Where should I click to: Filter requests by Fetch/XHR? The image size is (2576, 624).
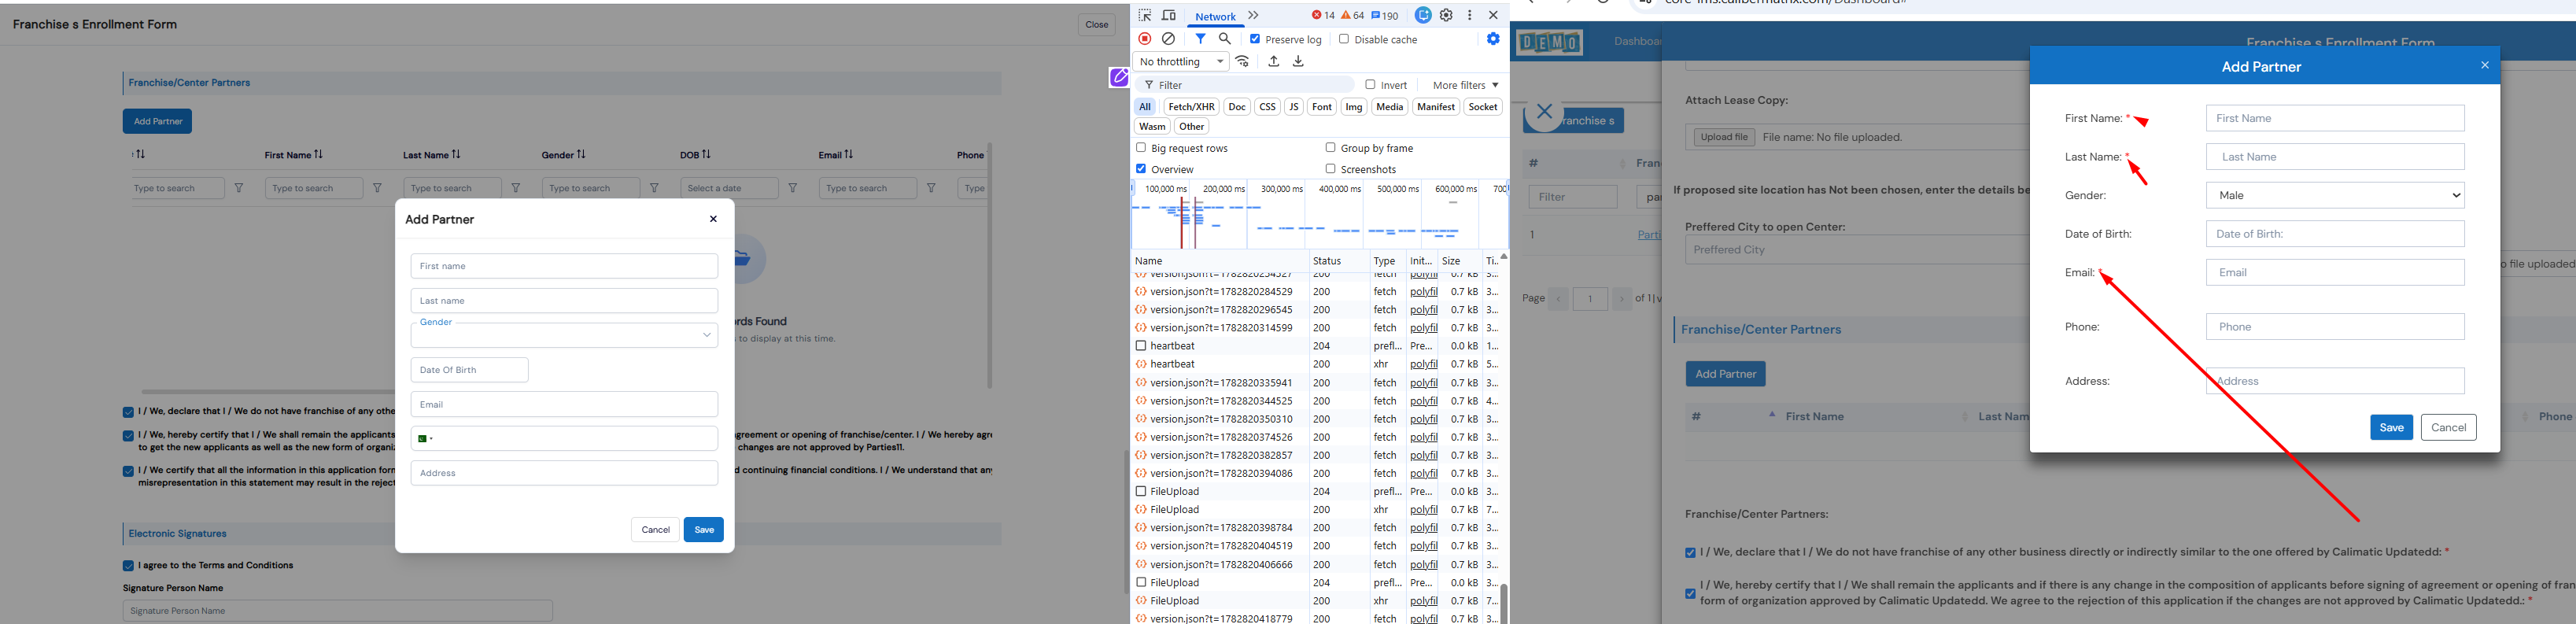pyautogui.click(x=1191, y=107)
